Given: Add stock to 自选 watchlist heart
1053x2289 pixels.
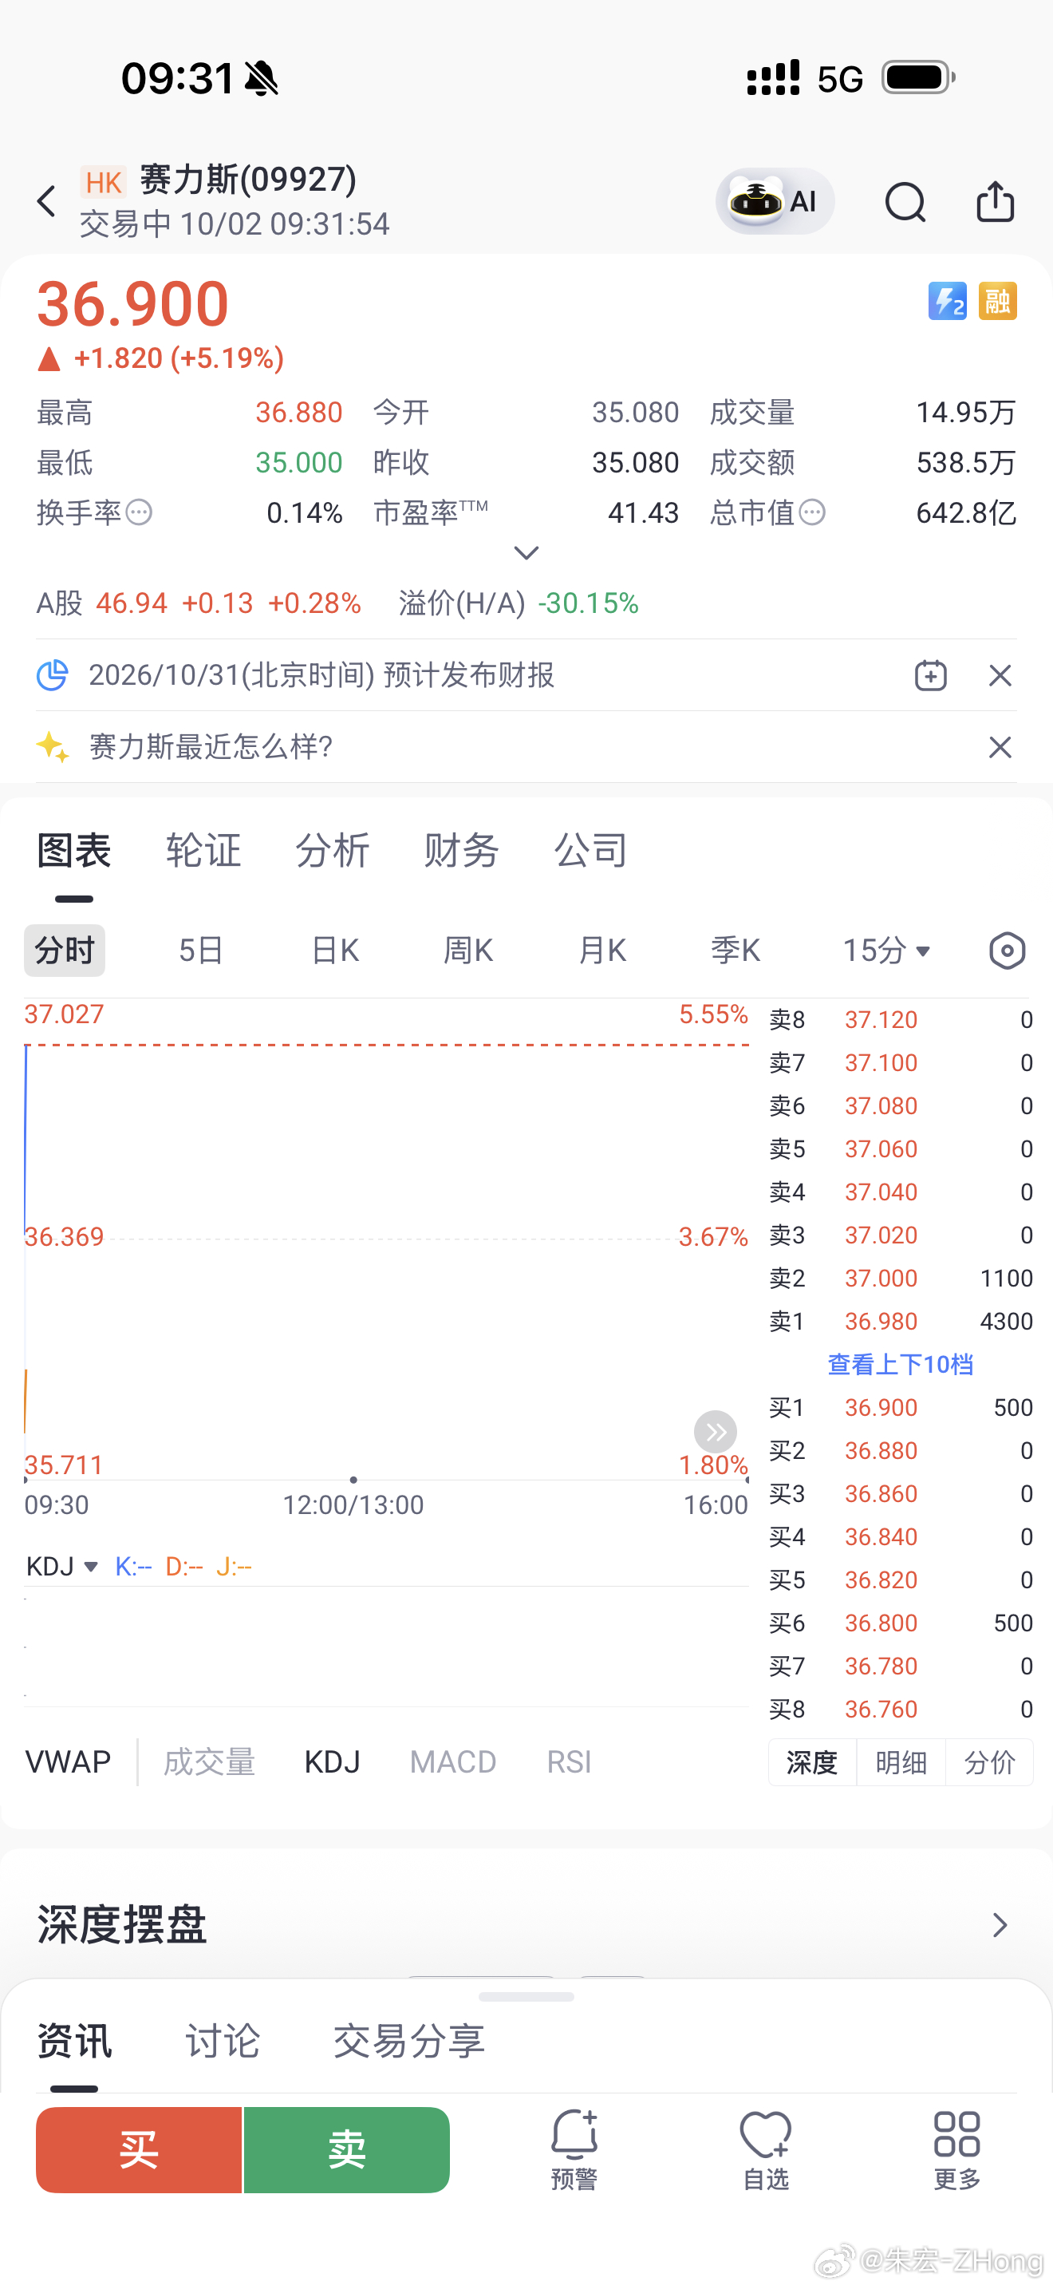Looking at the screenshot, I should click(765, 2150).
